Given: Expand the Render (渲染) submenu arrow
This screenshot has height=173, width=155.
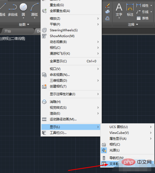Looking at the screenshot, I should coord(98,114).
